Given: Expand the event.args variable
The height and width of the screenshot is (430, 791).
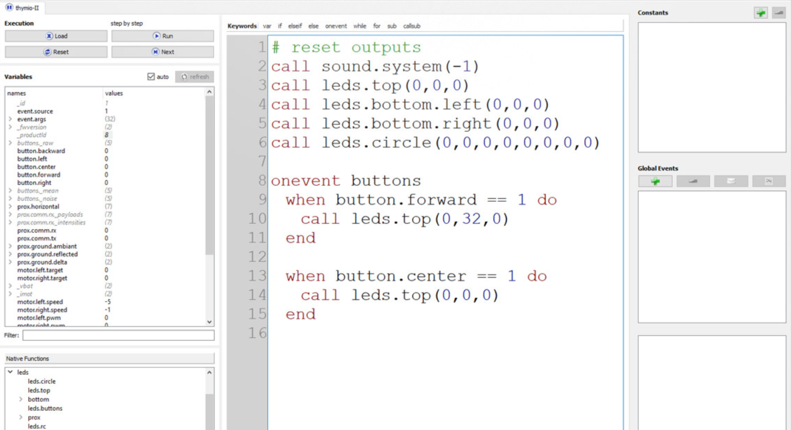Looking at the screenshot, I should click(10, 119).
